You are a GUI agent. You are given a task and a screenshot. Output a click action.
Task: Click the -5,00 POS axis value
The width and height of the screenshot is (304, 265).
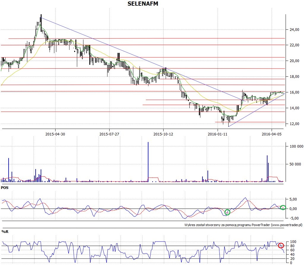point(294,218)
